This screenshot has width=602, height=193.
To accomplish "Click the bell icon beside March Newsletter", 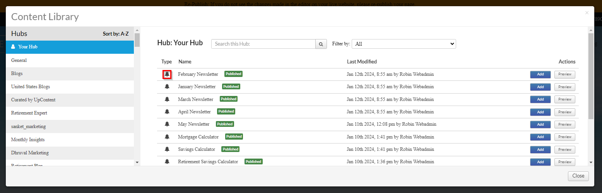I will 167,99.
